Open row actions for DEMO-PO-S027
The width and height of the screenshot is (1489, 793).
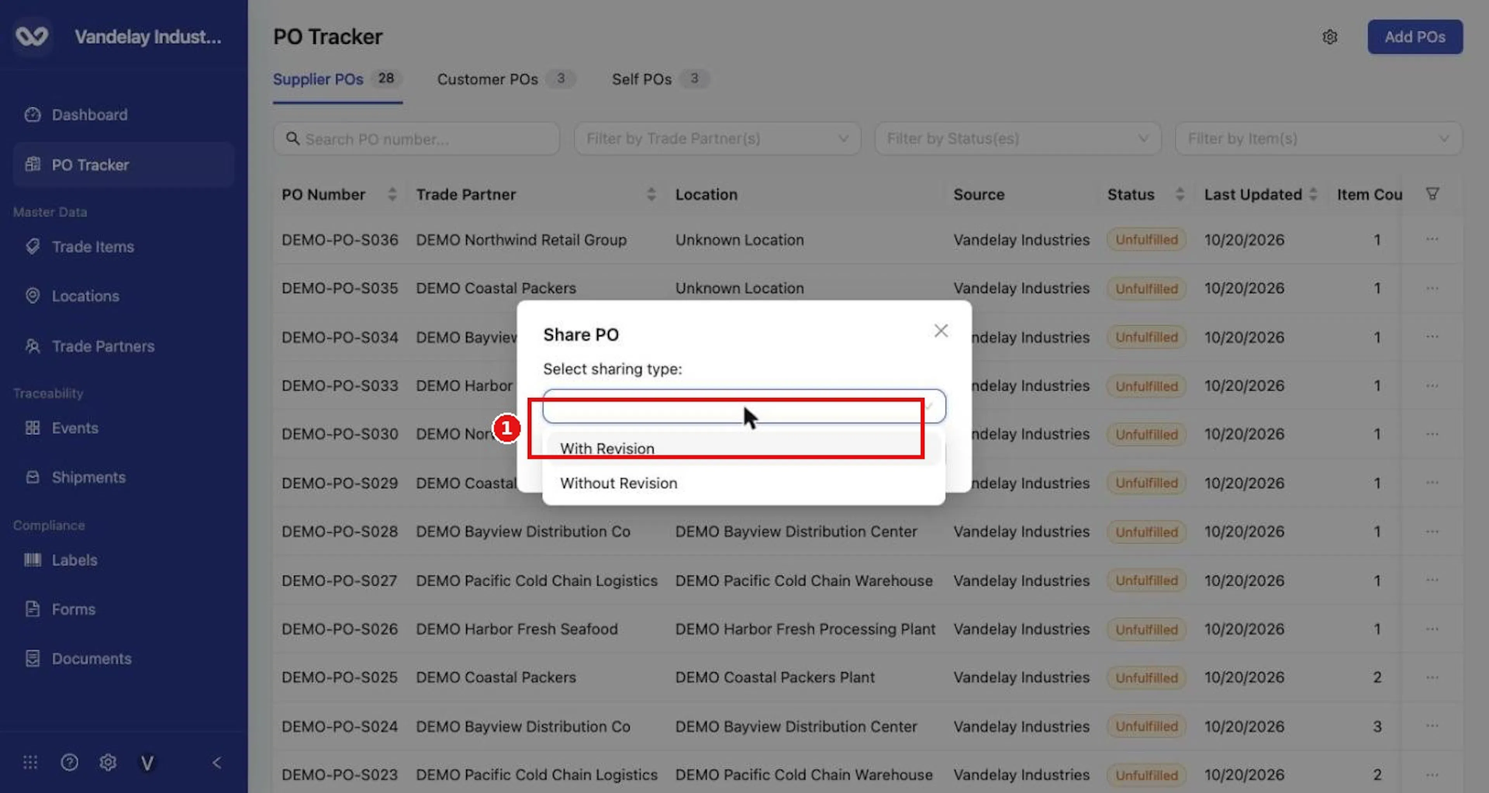click(1432, 580)
